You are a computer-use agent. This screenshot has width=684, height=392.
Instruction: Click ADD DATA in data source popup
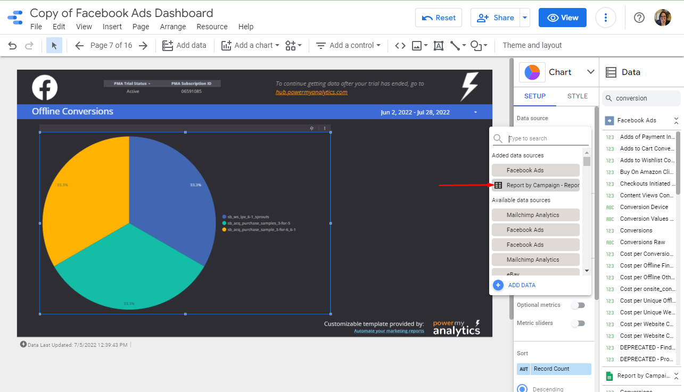521,285
